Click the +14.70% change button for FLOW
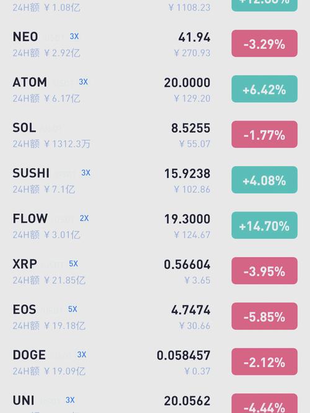The image size is (310, 413). [x=265, y=225]
